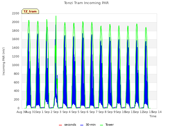Click the 2000 y-axis tick label
This screenshot has width=173, height=130.
point(16,22)
